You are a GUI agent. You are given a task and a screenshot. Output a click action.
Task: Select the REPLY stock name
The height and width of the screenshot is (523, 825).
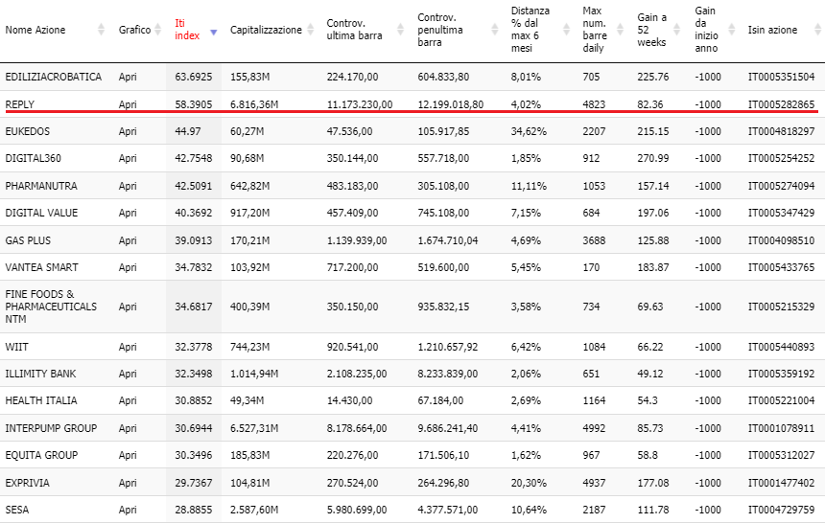point(19,104)
